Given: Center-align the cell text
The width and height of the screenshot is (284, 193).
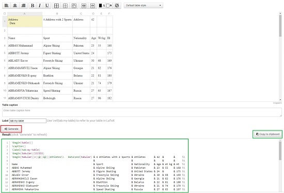Looking at the screenshot, I should 15,6.
